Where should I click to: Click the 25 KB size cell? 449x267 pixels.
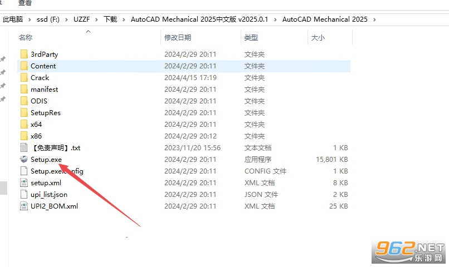click(x=339, y=206)
